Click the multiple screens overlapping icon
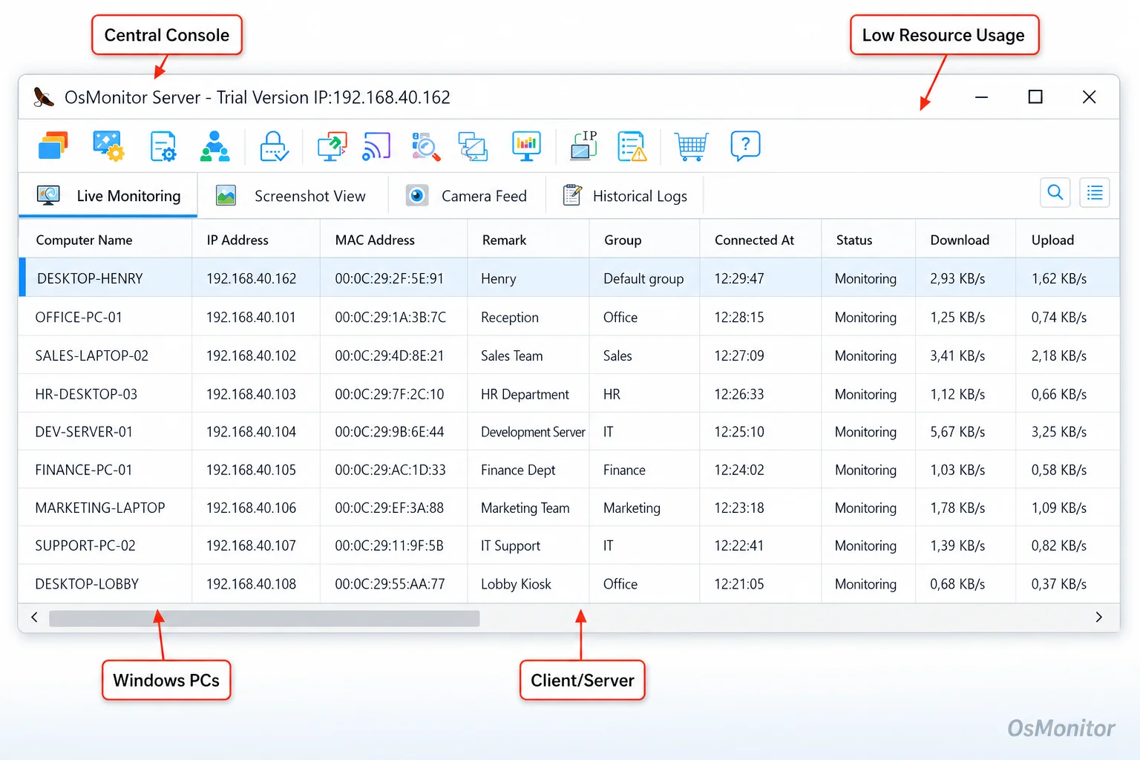 [473, 146]
